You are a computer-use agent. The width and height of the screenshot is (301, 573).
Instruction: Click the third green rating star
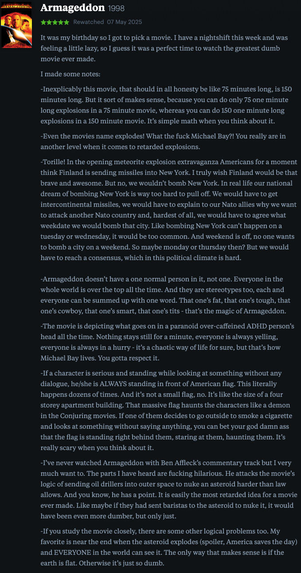click(x=55, y=22)
